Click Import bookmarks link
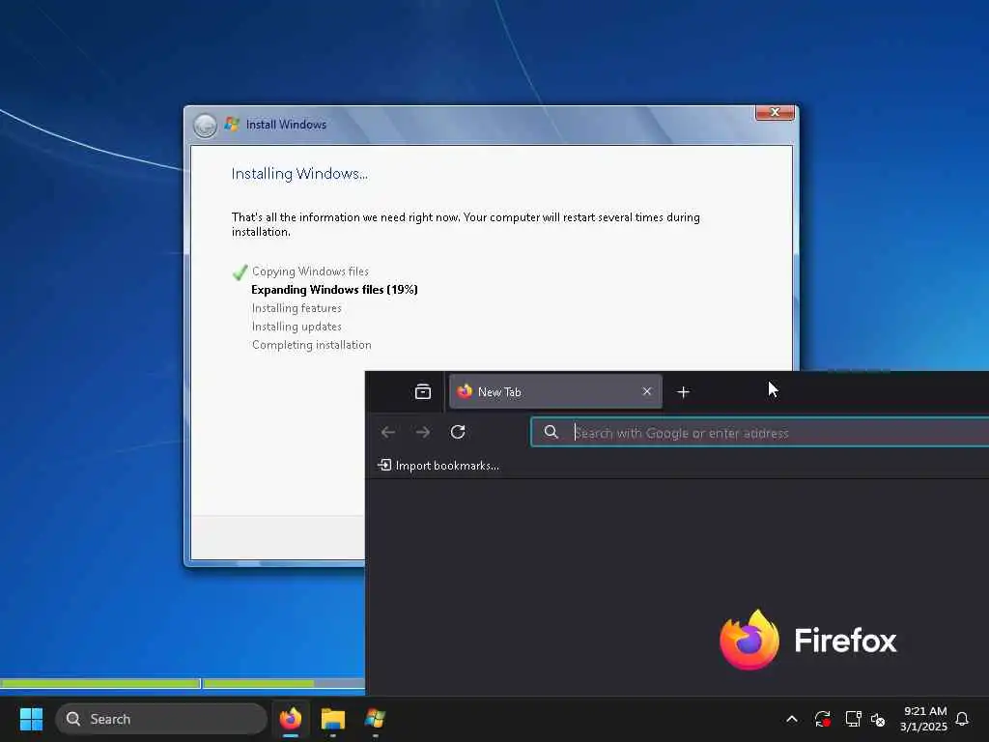Screen dimensions: 989x742 (x=438, y=465)
